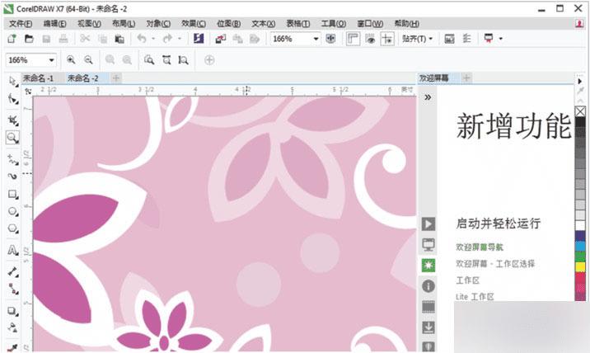Select the Pick tool in toolbox
This screenshot has width=590, height=353.
click(13, 81)
